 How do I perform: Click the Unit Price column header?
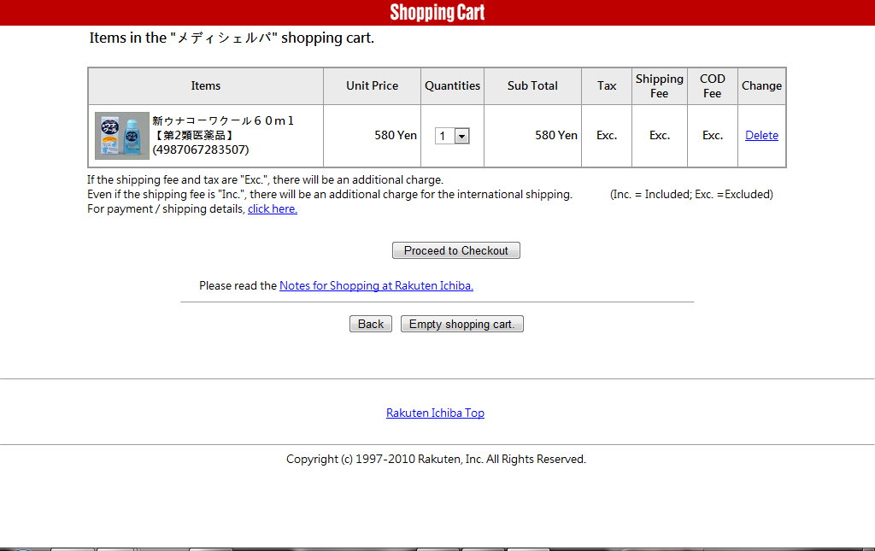pos(373,86)
